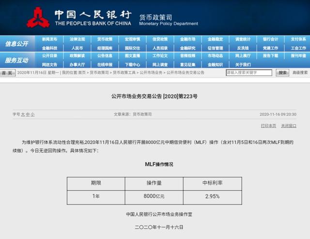The height and width of the screenshot is (239, 310).
Task: Open the 办事大厅 menu item
Action: pyautogui.click(x=77, y=64)
